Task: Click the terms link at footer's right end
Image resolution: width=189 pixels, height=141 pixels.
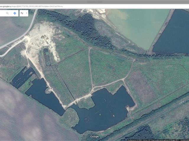Action: point(185,140)
